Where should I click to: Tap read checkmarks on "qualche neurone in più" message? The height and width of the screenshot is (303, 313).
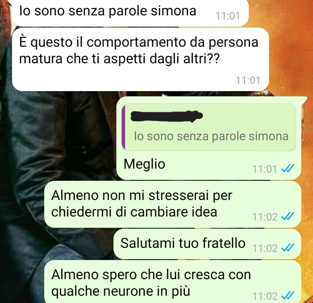coord(288,296)
